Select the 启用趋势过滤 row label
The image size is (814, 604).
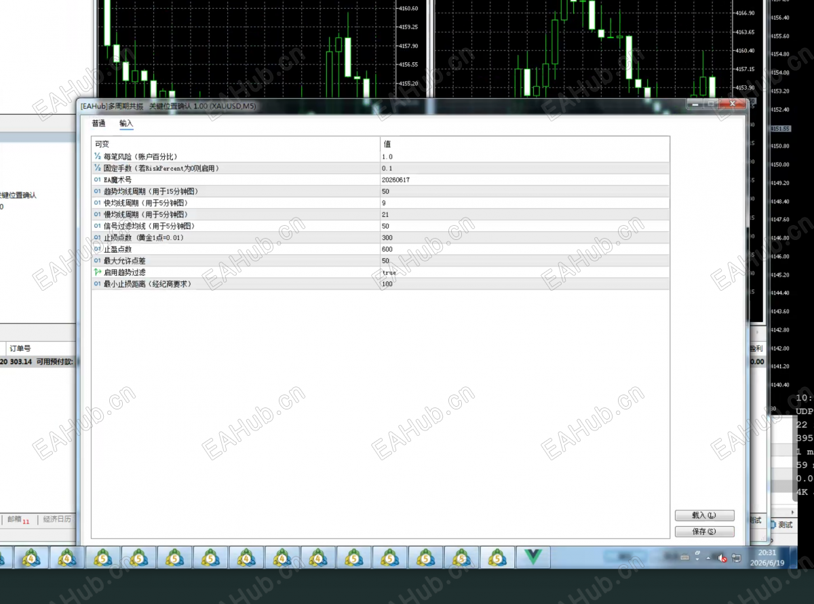125,273
